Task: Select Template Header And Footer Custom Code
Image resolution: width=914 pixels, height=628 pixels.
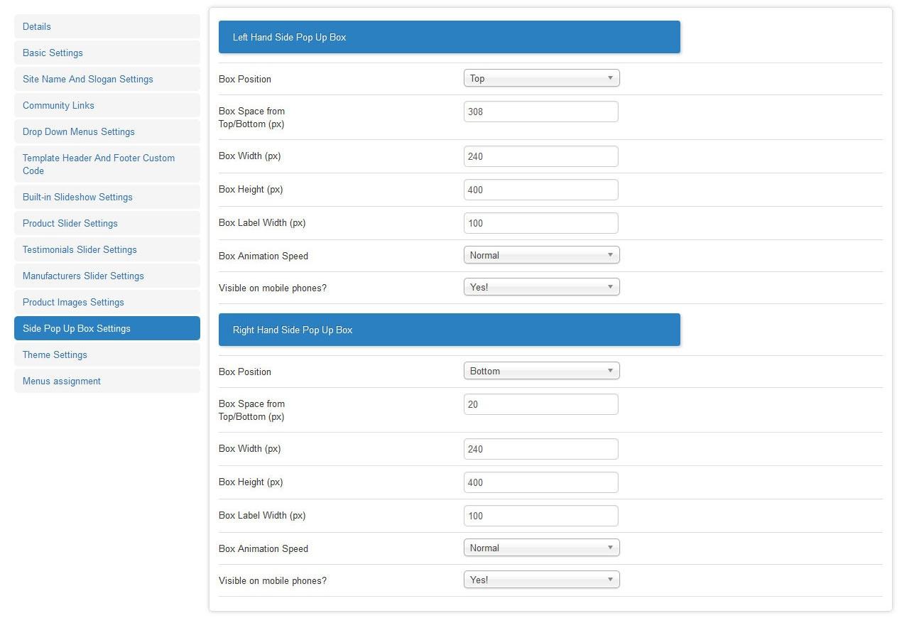Action: click(107, 164)
